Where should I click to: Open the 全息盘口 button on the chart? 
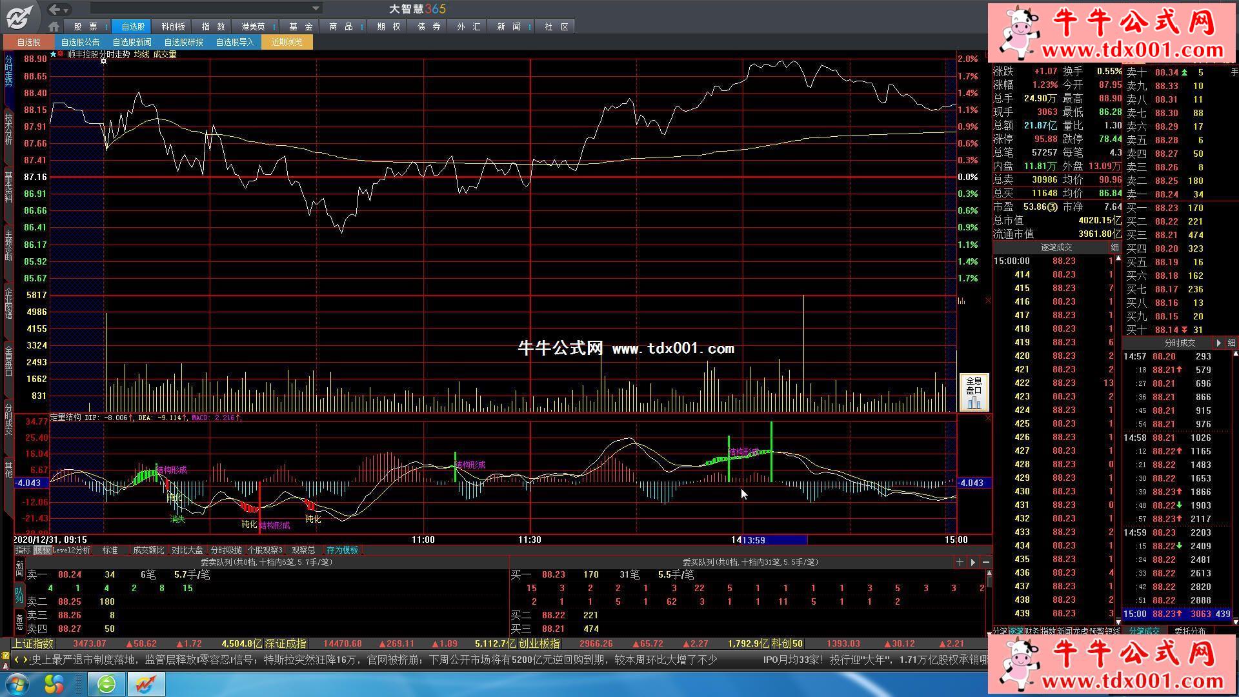(x=974, y=392)
